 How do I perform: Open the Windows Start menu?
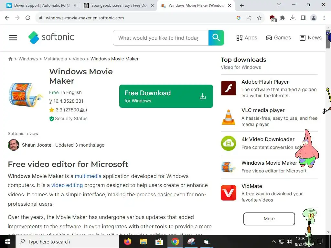click(x=8, y=242)
